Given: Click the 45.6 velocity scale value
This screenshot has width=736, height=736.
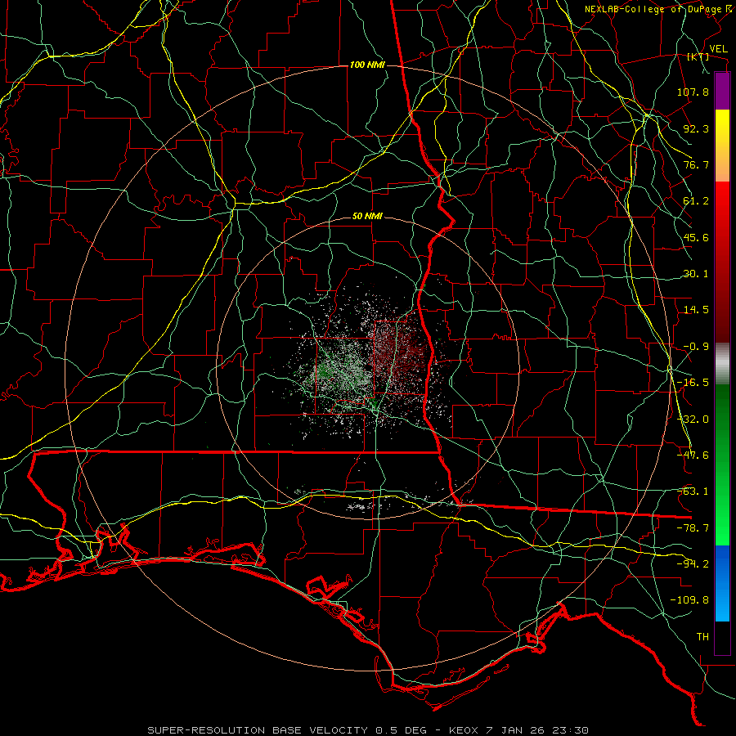Looking at the screenshot, I should (696, 237).
